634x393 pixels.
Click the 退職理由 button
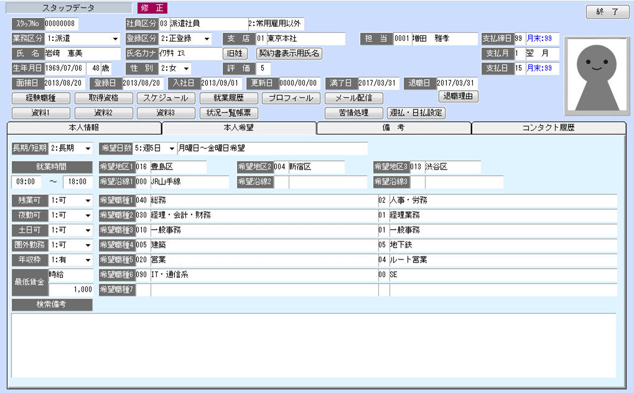pos(459,96)
